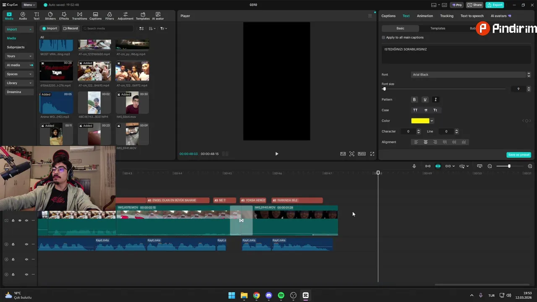Open File Explorer from the taskbar
This screenshot has height=302, width=537.
[244, 295]
